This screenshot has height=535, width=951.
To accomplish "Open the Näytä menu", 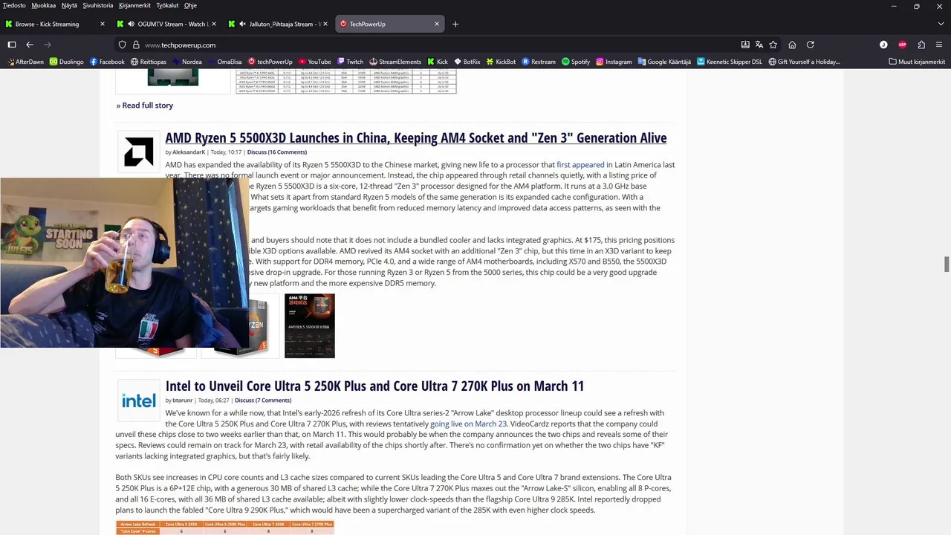I will click(69, 5).
